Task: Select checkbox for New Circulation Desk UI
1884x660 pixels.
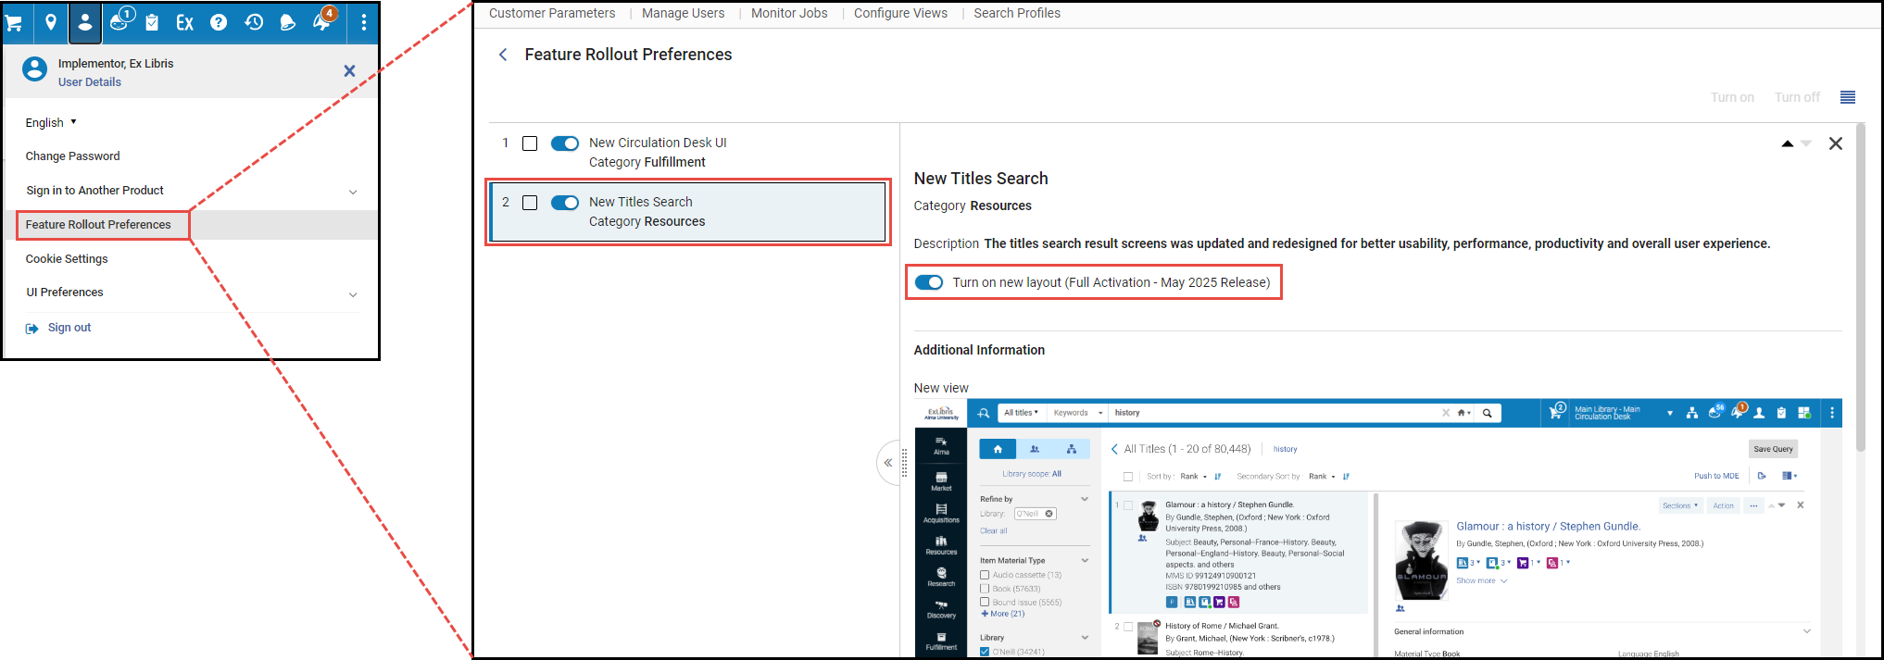Action: [x=530, y=143]
